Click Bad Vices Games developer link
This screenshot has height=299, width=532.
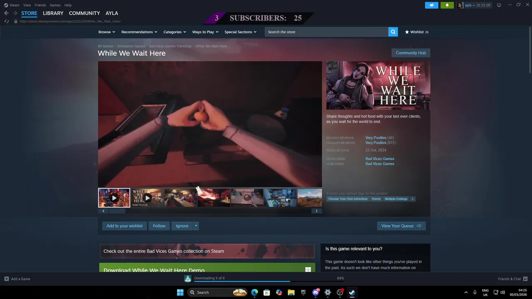pos(380,159)
